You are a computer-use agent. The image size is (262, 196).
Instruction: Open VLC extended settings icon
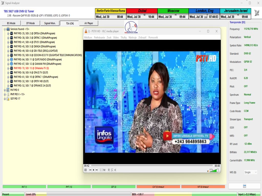click(x=104, y=170)
